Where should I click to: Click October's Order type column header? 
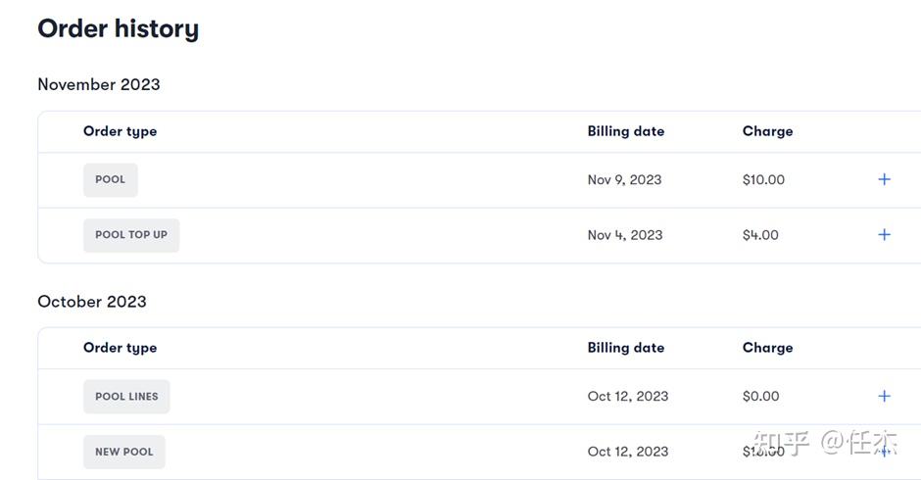point(120,348)
